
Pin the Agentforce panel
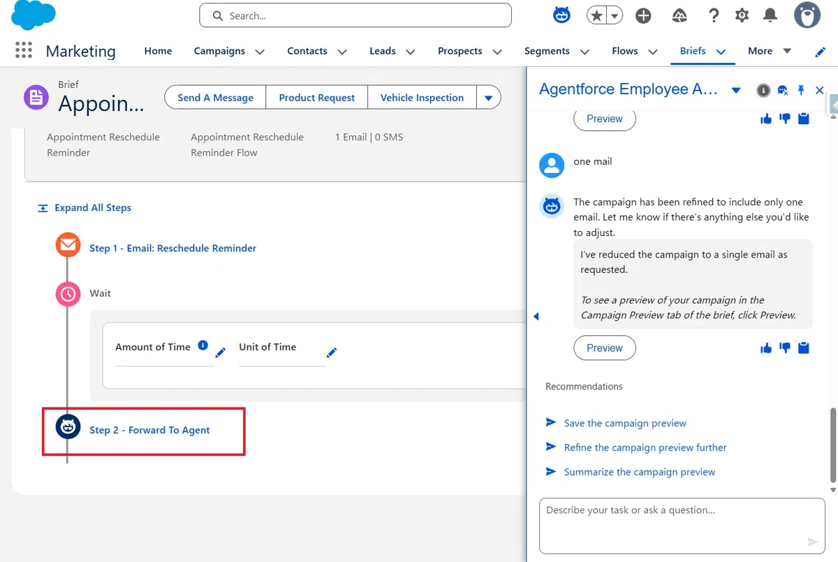pos(801,90)
